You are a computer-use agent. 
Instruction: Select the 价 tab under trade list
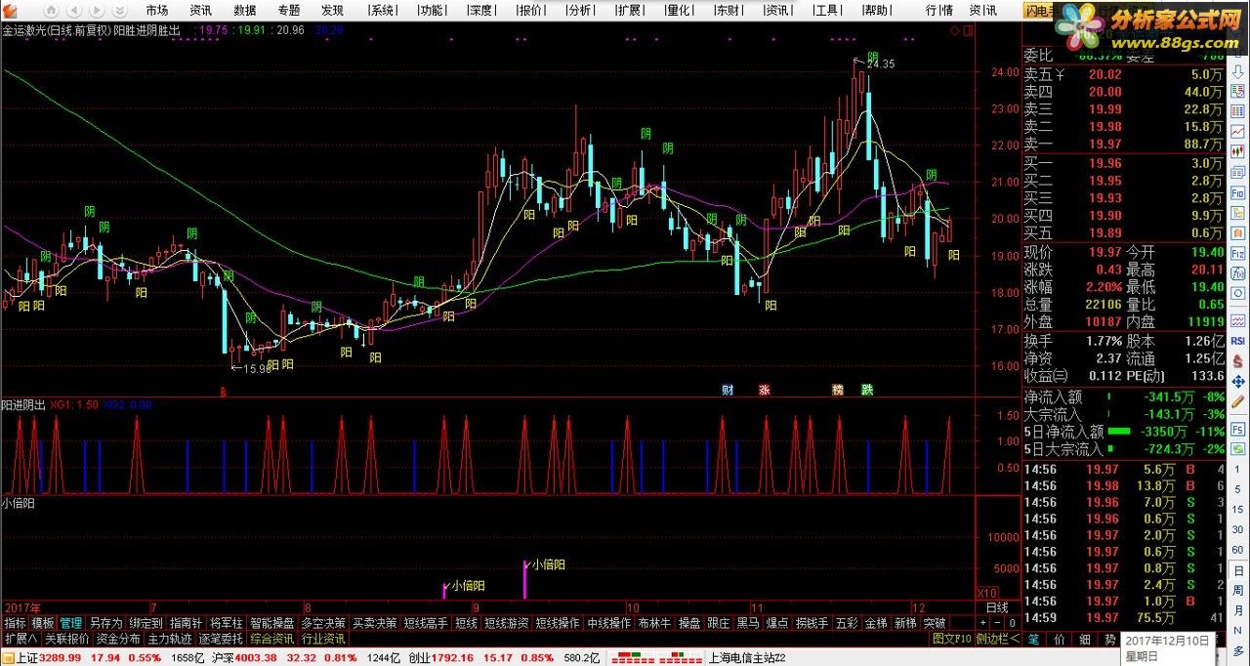click(x=1061, y=639)
